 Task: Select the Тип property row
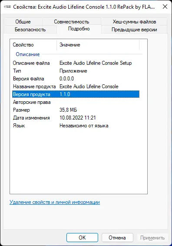(76, 71)
